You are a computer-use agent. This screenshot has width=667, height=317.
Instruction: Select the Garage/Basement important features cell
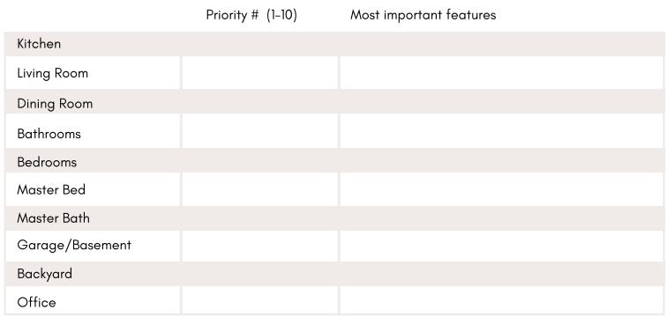click(501, 247)
